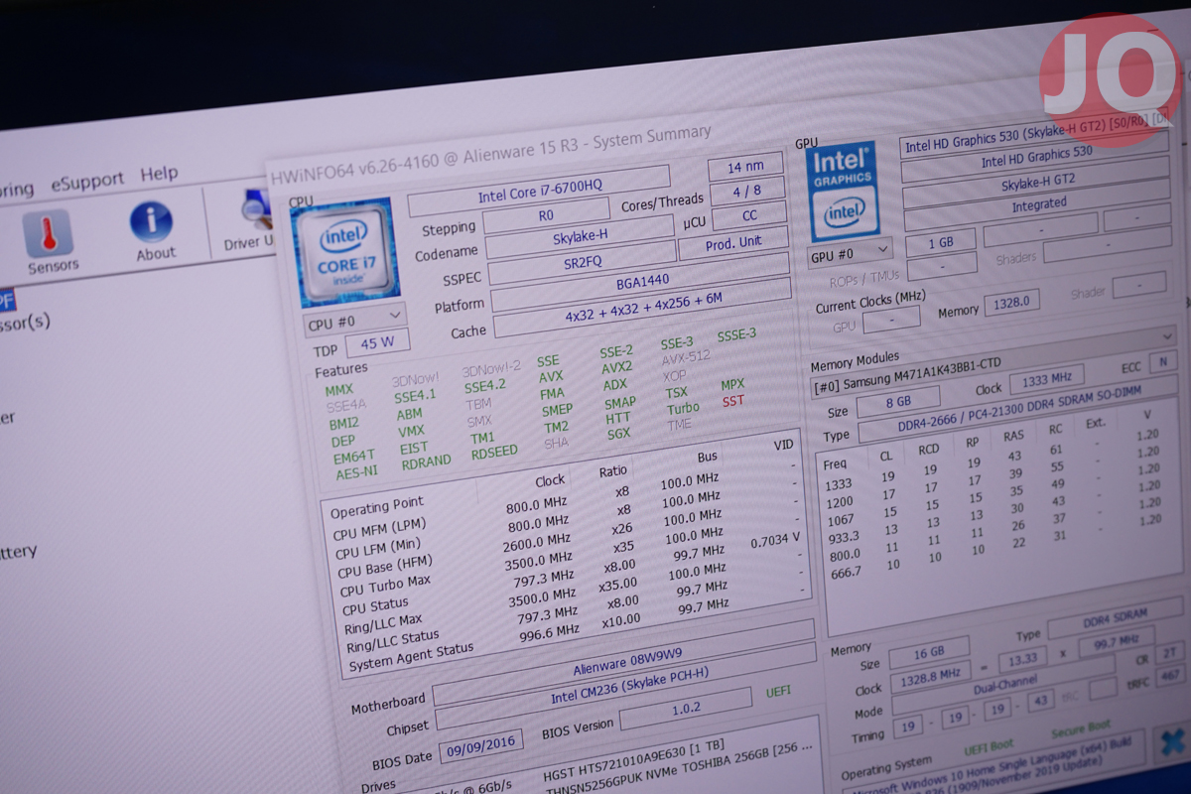Click the Integrated GPU type field
The height and width of the screenshot is (794, 1191).
1038,203
